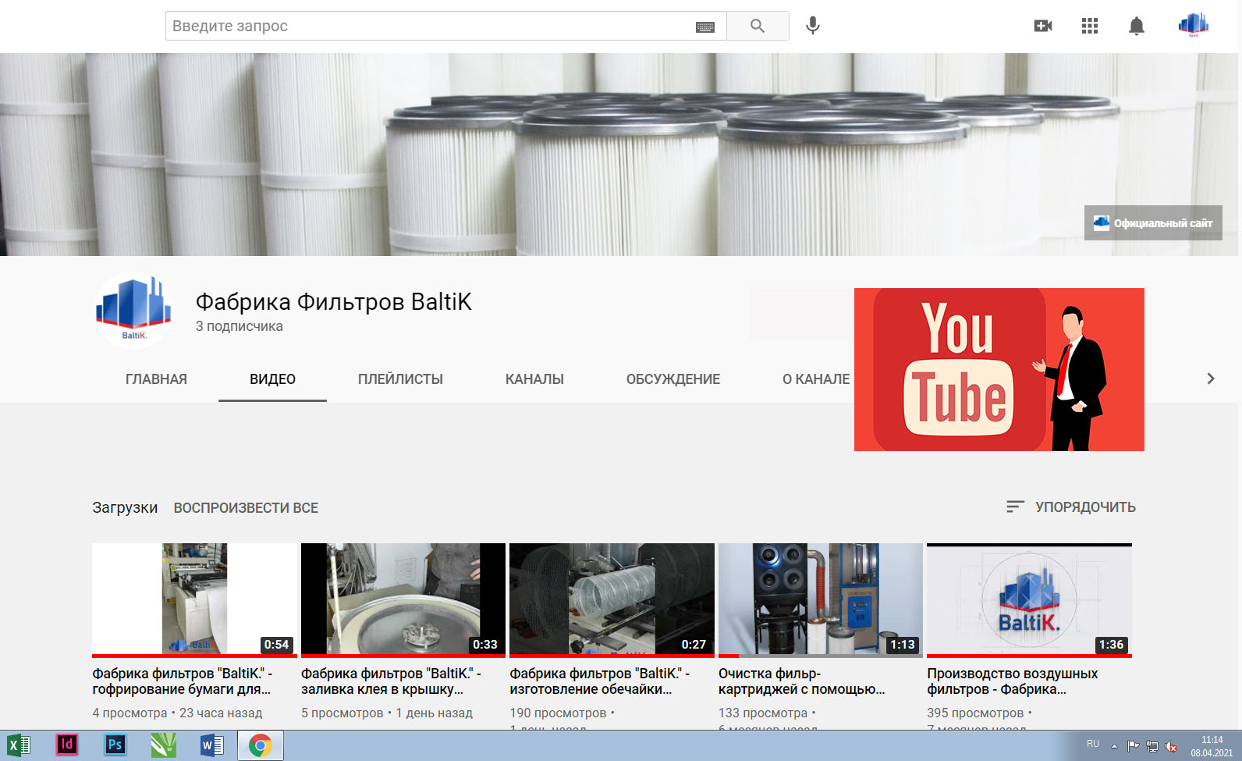Switch to Chrome in the taskbar
Image resolution: width=1242 pixels, height=761 pixels.
click(261, 745)
